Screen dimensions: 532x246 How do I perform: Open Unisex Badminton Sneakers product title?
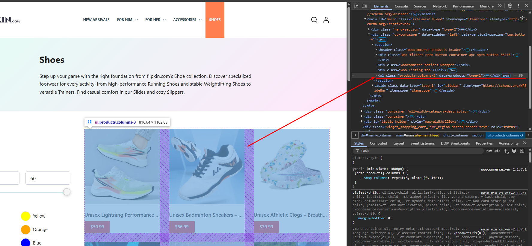click(x=206, y=215)
